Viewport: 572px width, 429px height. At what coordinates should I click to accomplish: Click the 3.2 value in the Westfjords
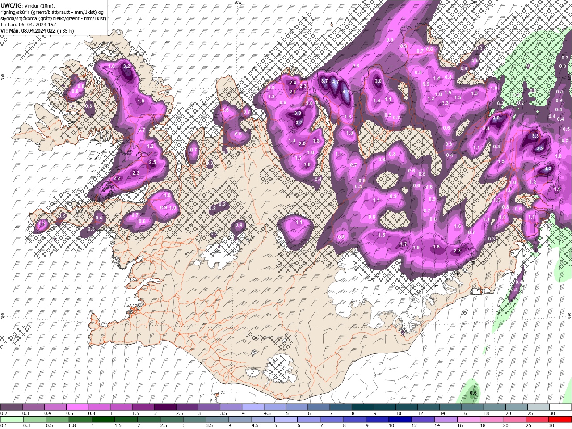126,66
